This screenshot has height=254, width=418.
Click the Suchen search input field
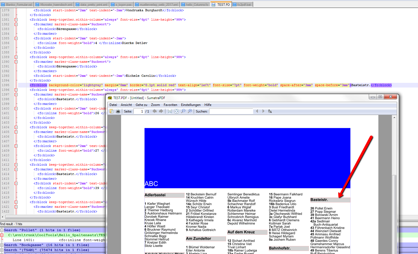pyautogui.click(x=231, y=111)
